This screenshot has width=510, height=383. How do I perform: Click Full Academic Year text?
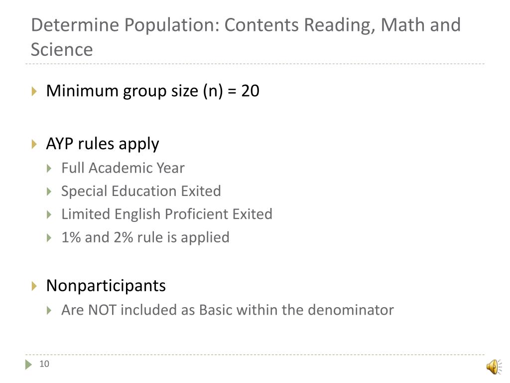[123, 168]
